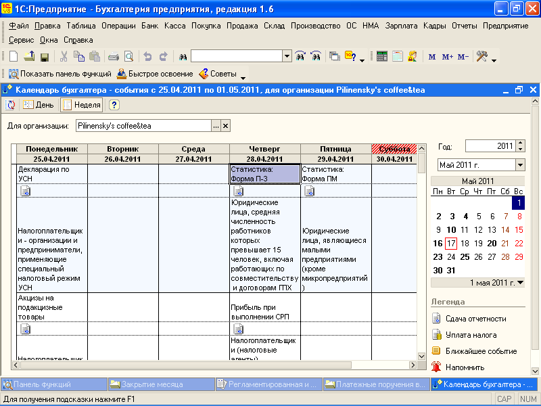The height and width of the screenshot is (406, 541).
Task: Expand the tools icon dropdown arrow
Action: pyautogui.click(x=494, y=60)
